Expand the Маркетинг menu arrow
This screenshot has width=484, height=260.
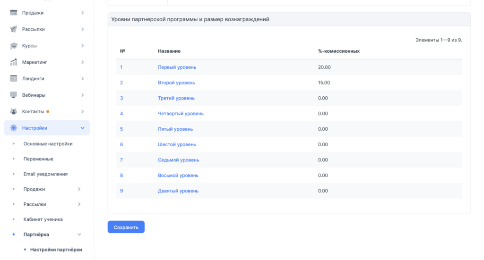pyautogui.click(x=83, y=62)
